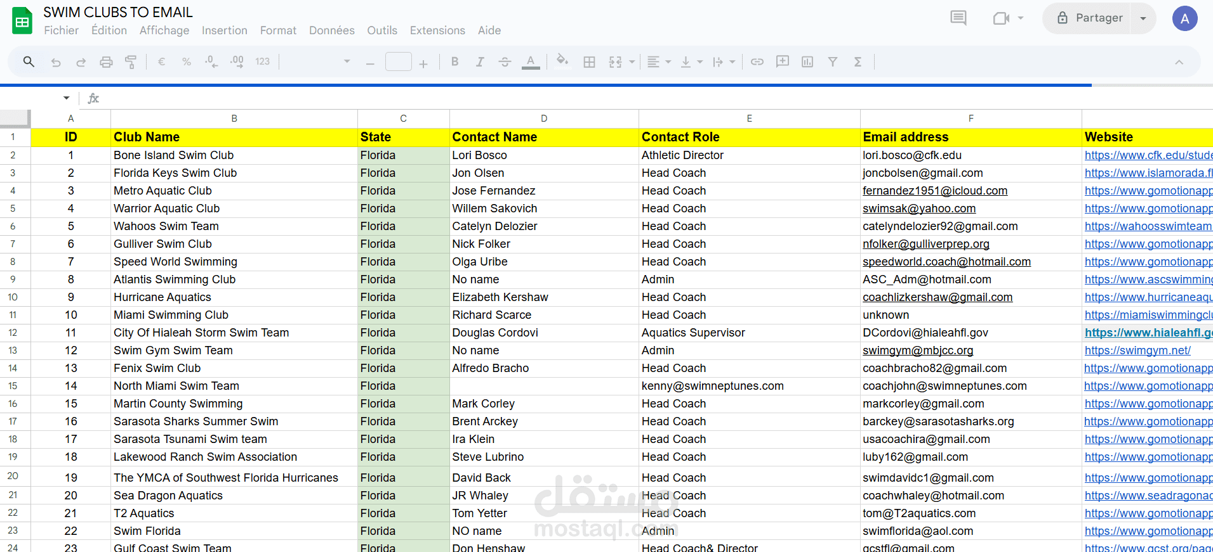Image resolution: width=1213 pixels, height=552 pixels.
Task: Open comment history icon
Action: point(958,18)
